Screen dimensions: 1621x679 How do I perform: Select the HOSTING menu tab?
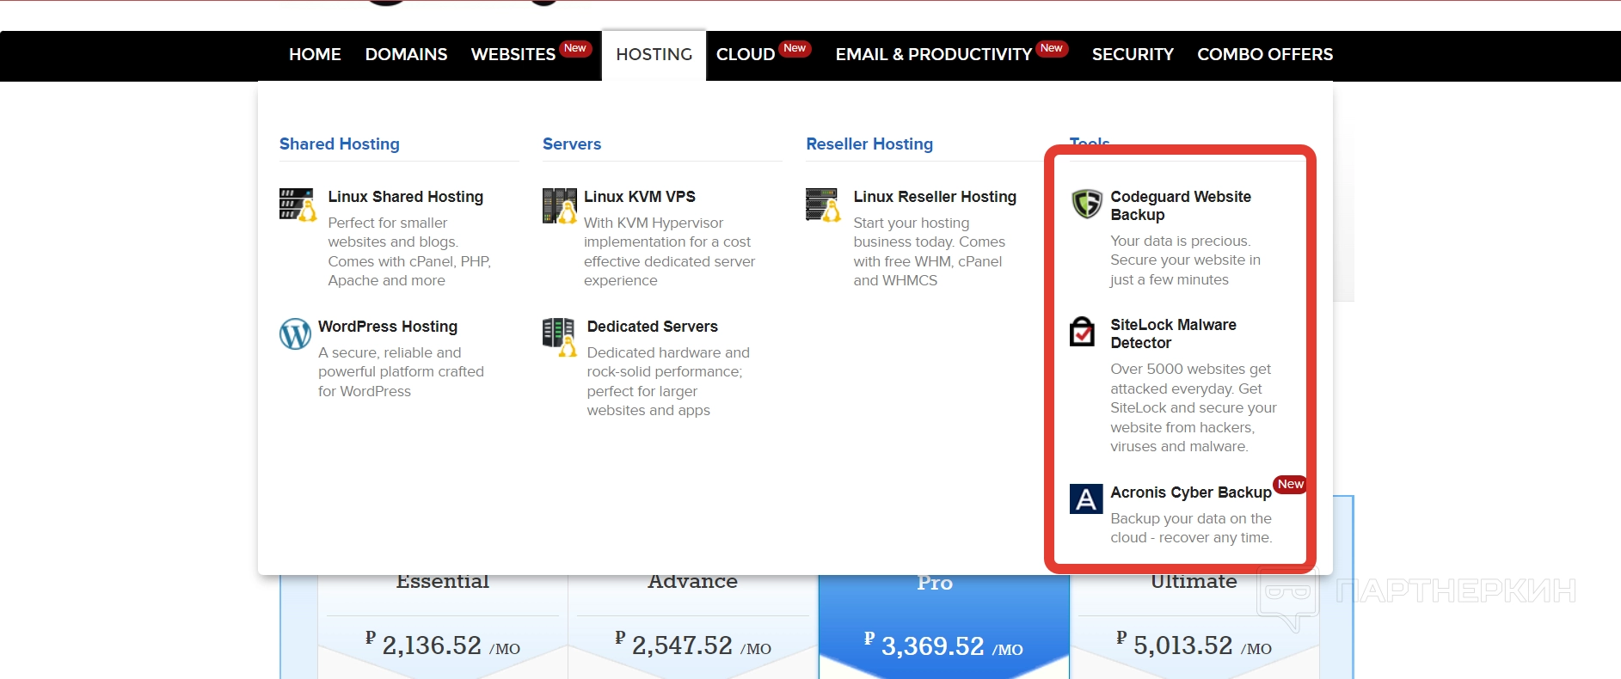coord(654,54)
